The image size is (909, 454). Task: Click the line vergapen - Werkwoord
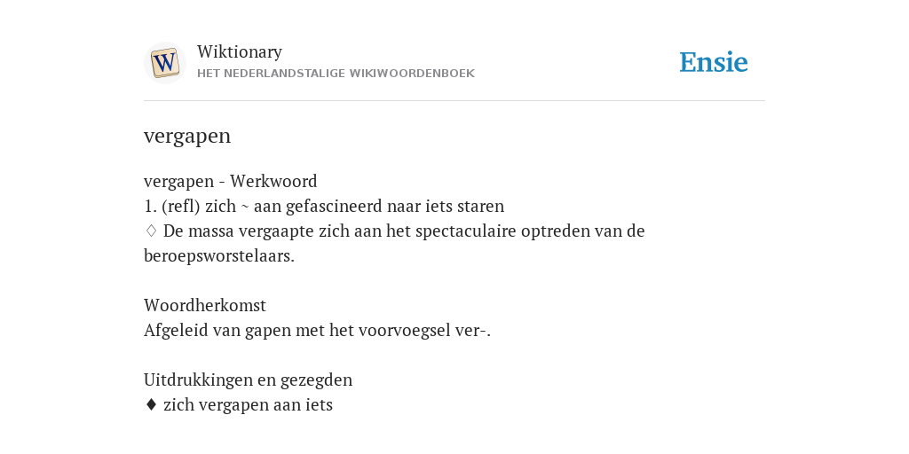(x=230, y=181)
